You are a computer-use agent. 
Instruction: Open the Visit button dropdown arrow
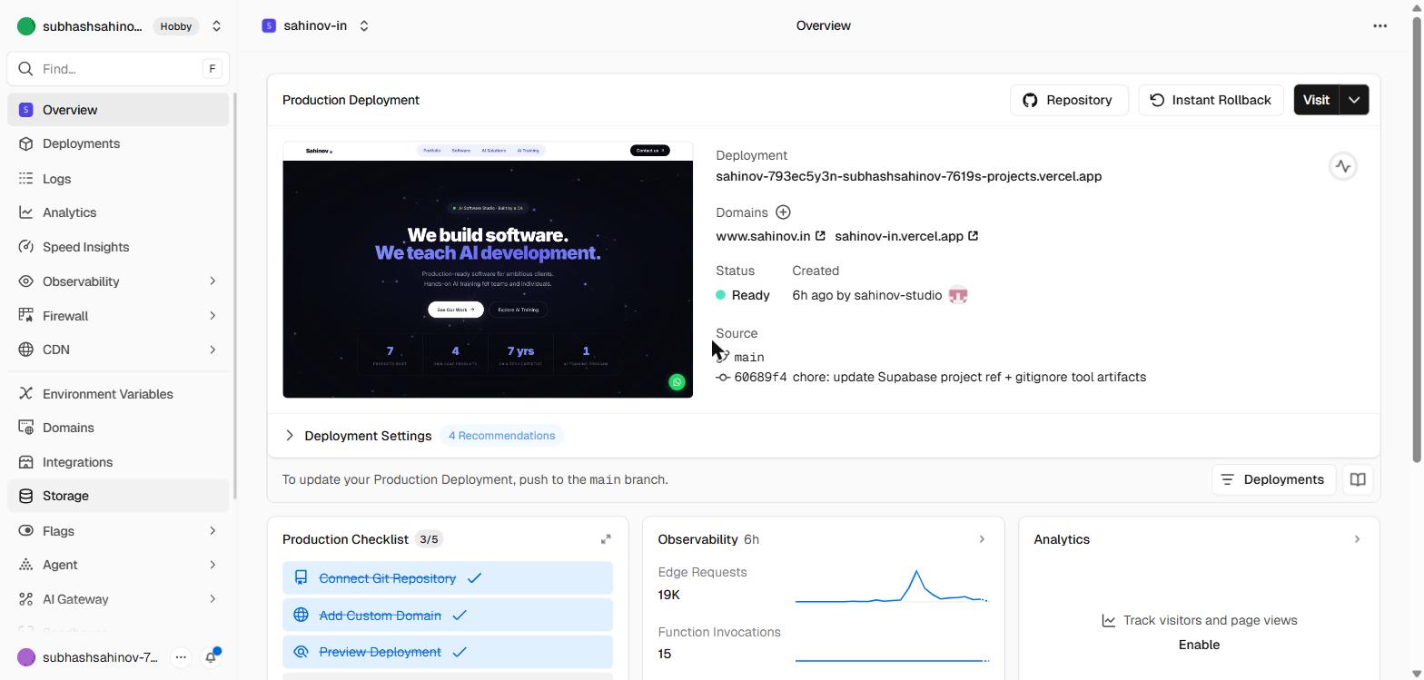(1354, 100)
